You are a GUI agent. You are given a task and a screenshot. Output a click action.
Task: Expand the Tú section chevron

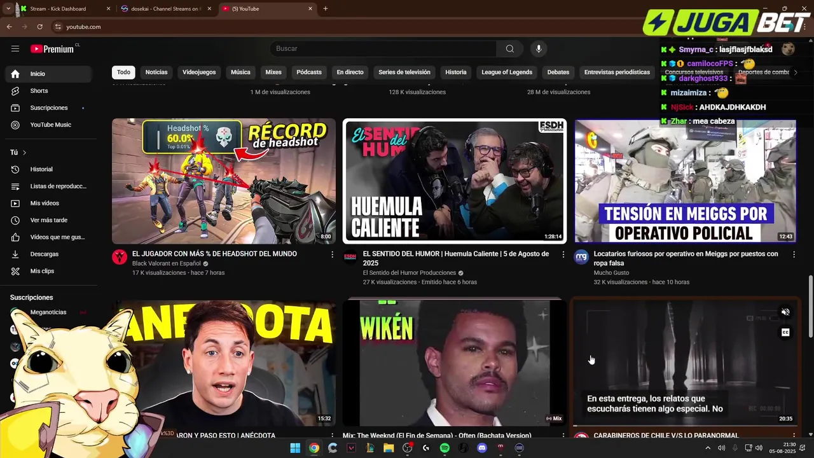(x=24, y=153)
